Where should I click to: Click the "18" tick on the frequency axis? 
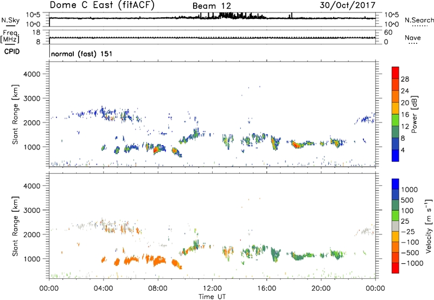pyautogui.click(x=36, y=32)
